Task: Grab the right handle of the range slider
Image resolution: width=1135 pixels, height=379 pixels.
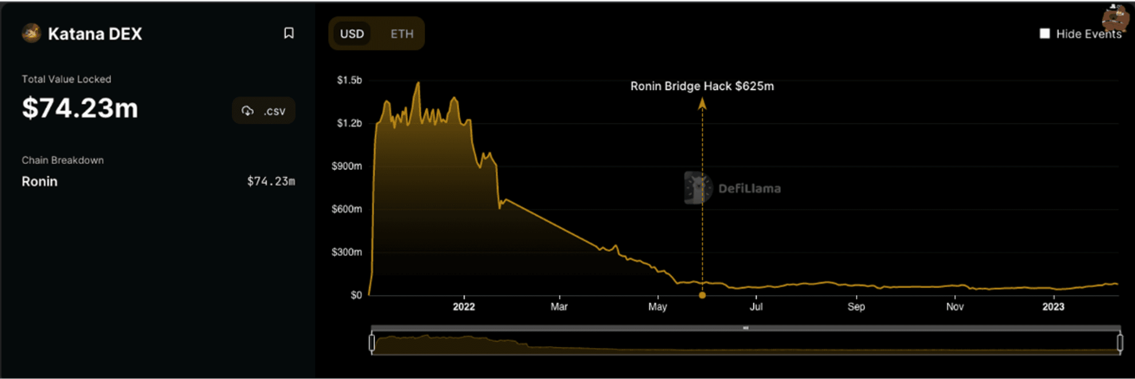Action: click(1120, 342)
